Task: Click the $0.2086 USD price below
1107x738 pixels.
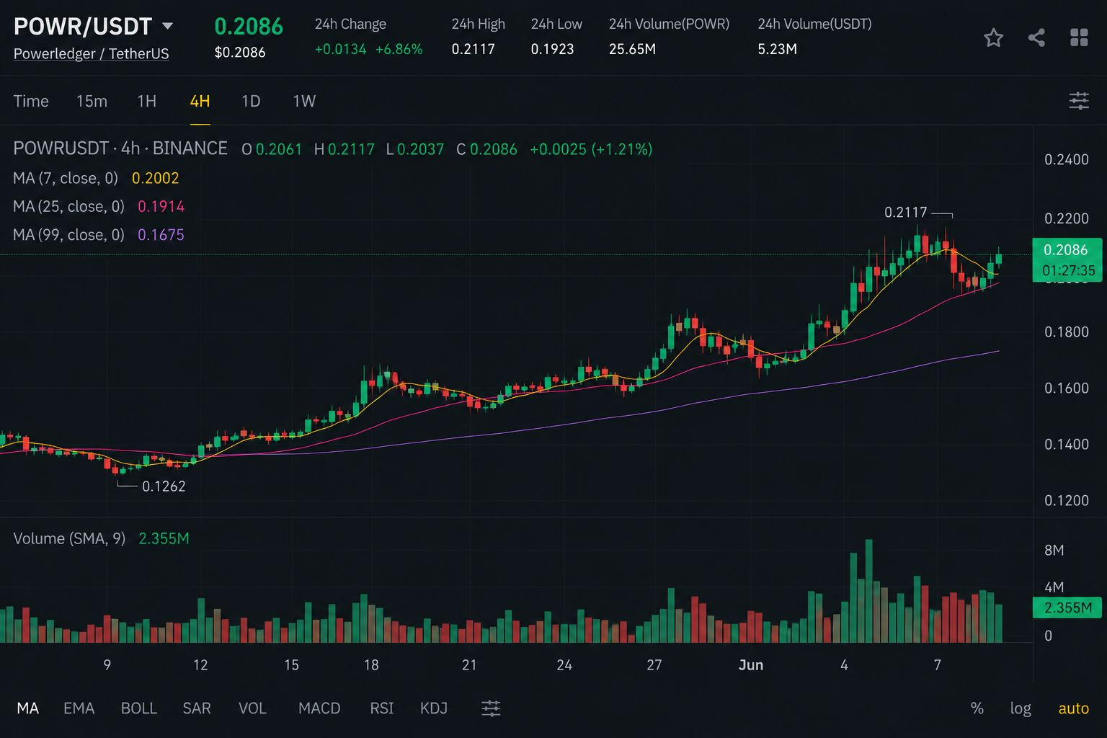Action: (240, 53)
